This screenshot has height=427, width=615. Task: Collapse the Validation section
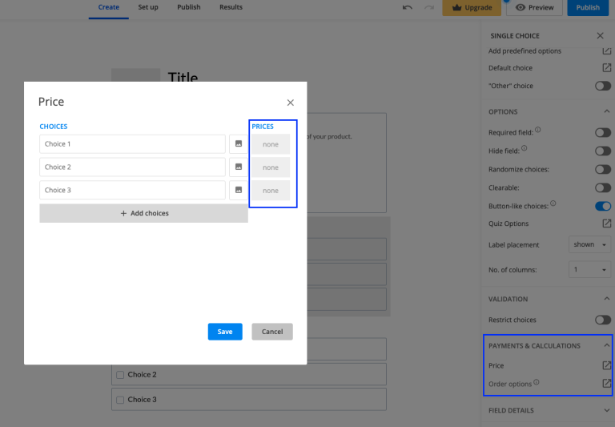tap(606, 299)
